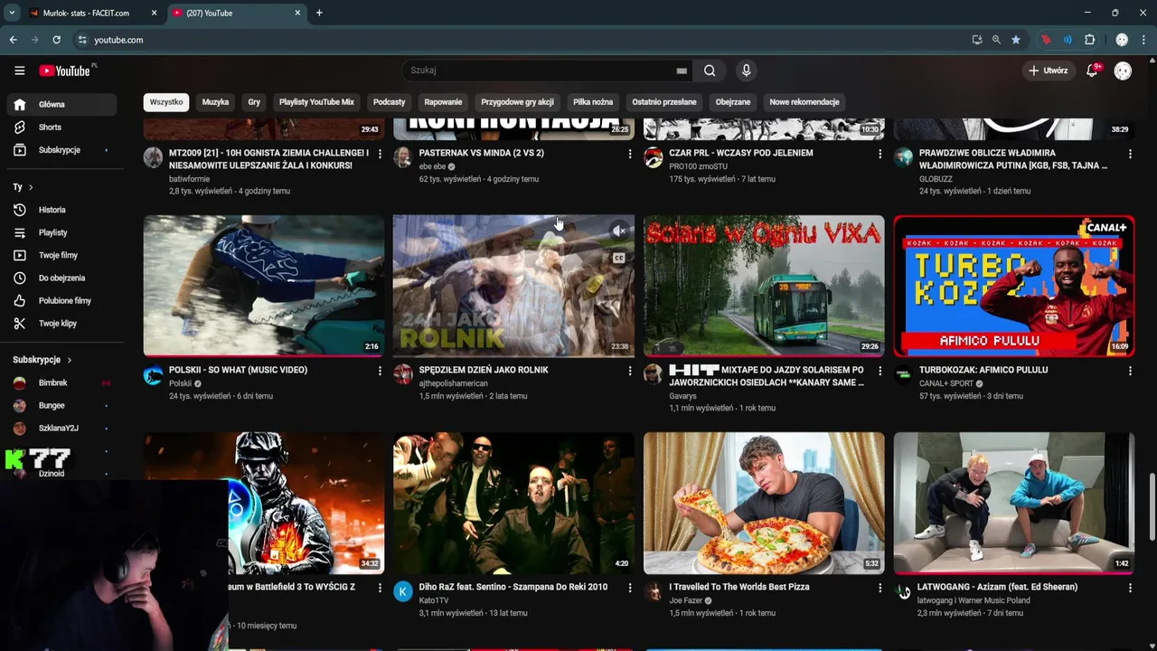Screen dimensions: 1157x651
Task: Open Bimbrek channel subscription
Action: (62, 382)
